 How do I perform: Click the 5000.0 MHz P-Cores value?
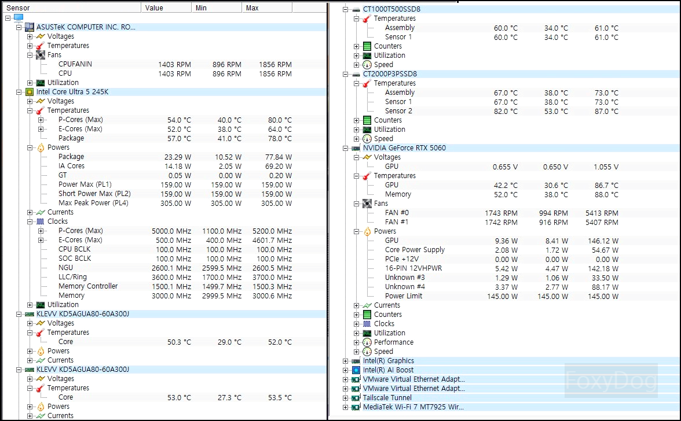(x=171, y=231)
